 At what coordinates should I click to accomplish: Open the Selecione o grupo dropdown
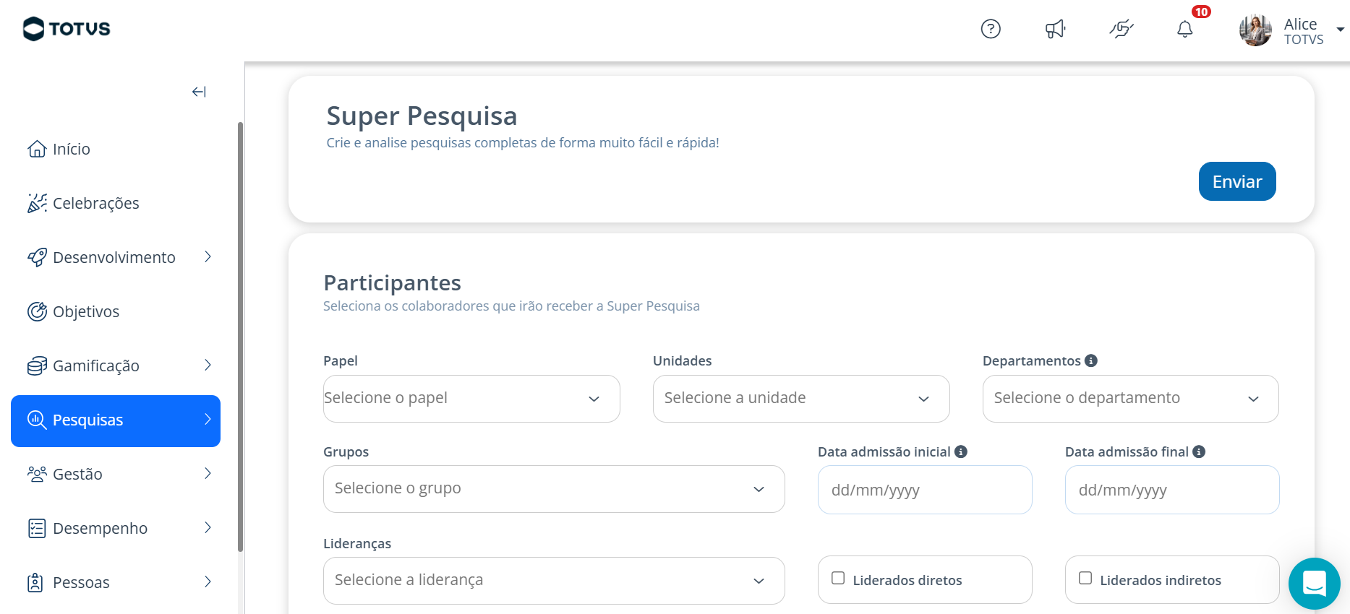(x=554, y=489)
